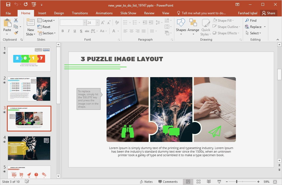
Task: Zoom out with the minus icon
Action: (227, 182)
